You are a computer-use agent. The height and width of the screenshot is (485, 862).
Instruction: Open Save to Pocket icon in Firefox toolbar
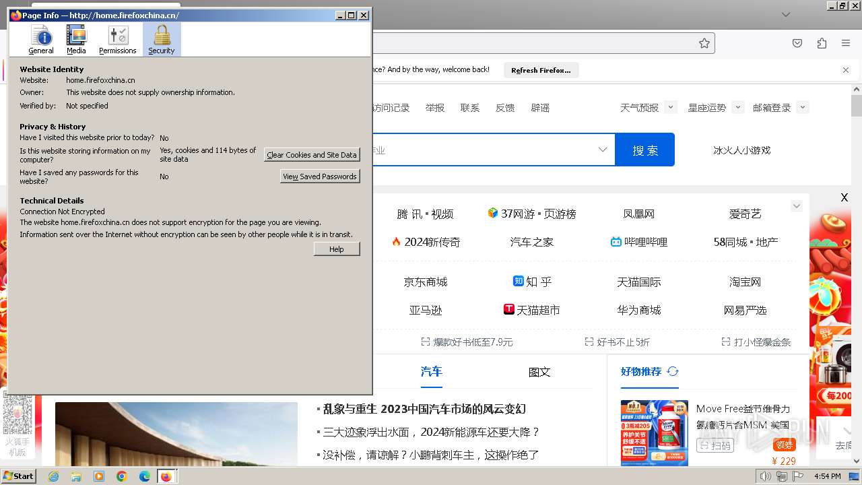pos(797,43)
